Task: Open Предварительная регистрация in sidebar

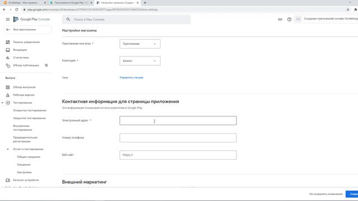Action: (25, 140)
